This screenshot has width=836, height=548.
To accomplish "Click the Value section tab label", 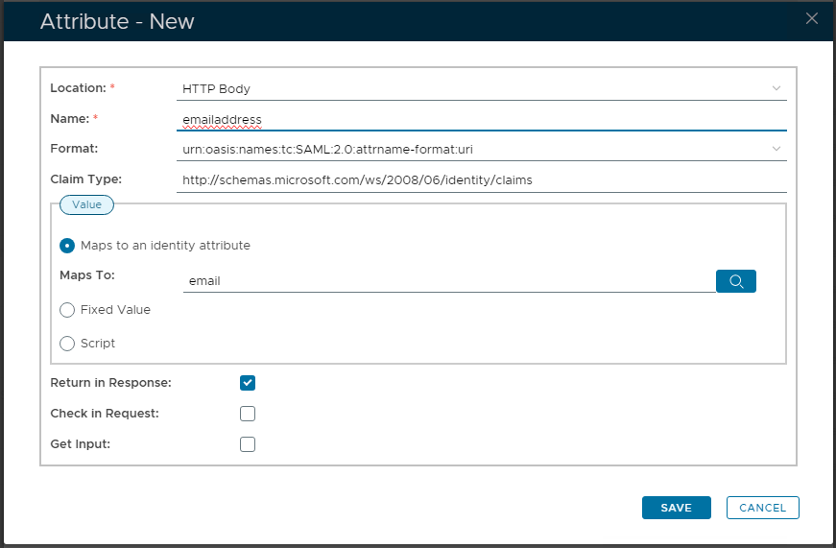I will click(x=86, y=204).
